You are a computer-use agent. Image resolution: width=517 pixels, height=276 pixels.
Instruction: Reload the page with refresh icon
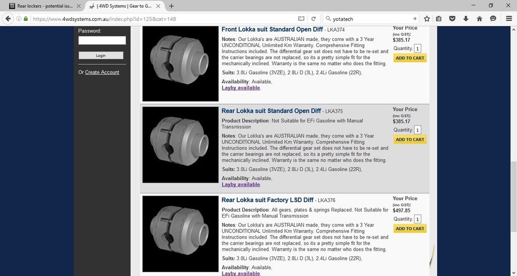(314, 19)
